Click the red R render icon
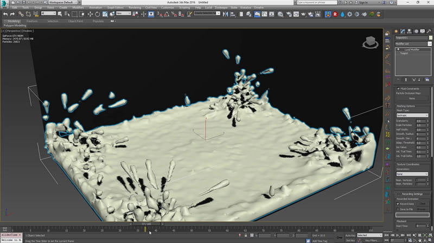Screen dimensions: 434x243 (335, 14)
